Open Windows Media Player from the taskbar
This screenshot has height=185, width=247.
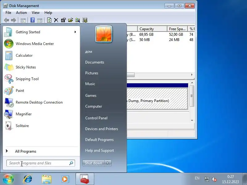65,179
